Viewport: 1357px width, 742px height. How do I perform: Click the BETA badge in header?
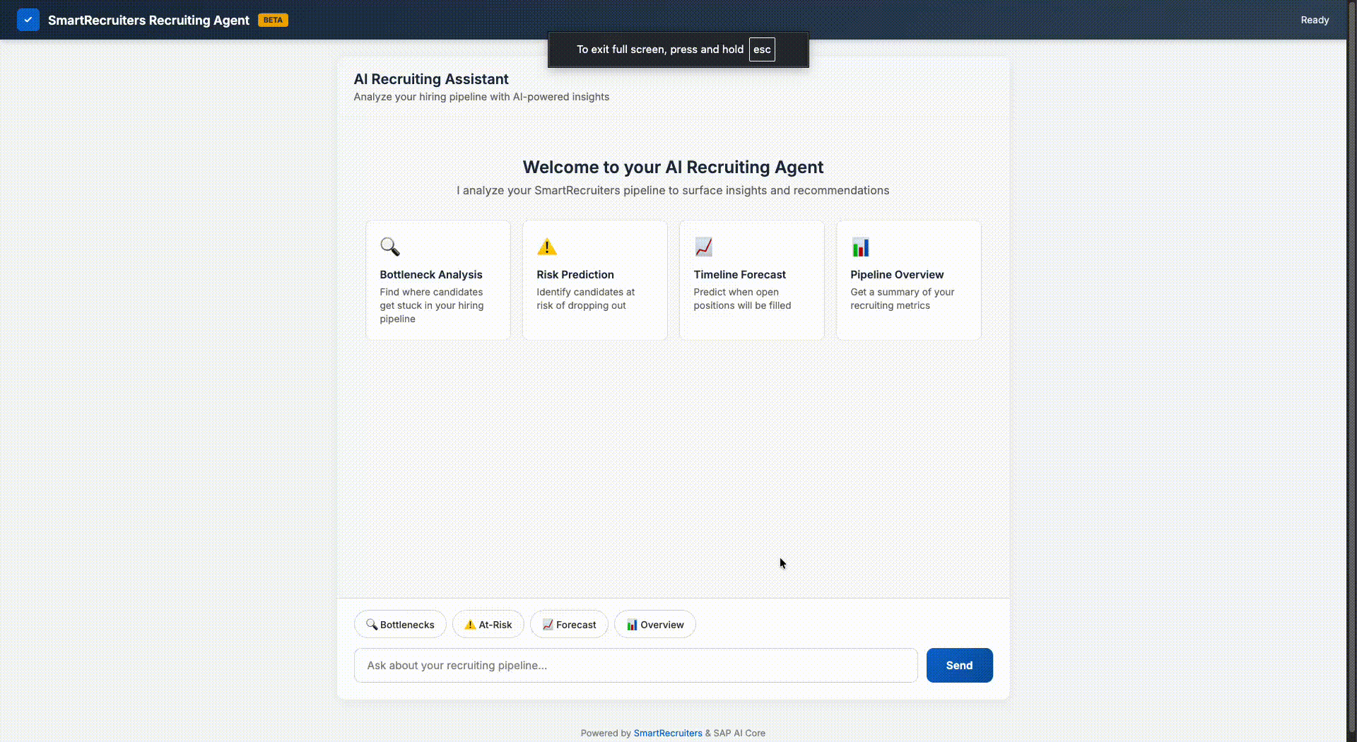tap(273, 20)
